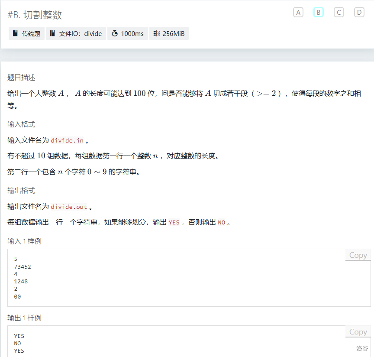Click the 题目描述 section heading
This screenshot has width=374, height=357.
click(x=21, y=78)
